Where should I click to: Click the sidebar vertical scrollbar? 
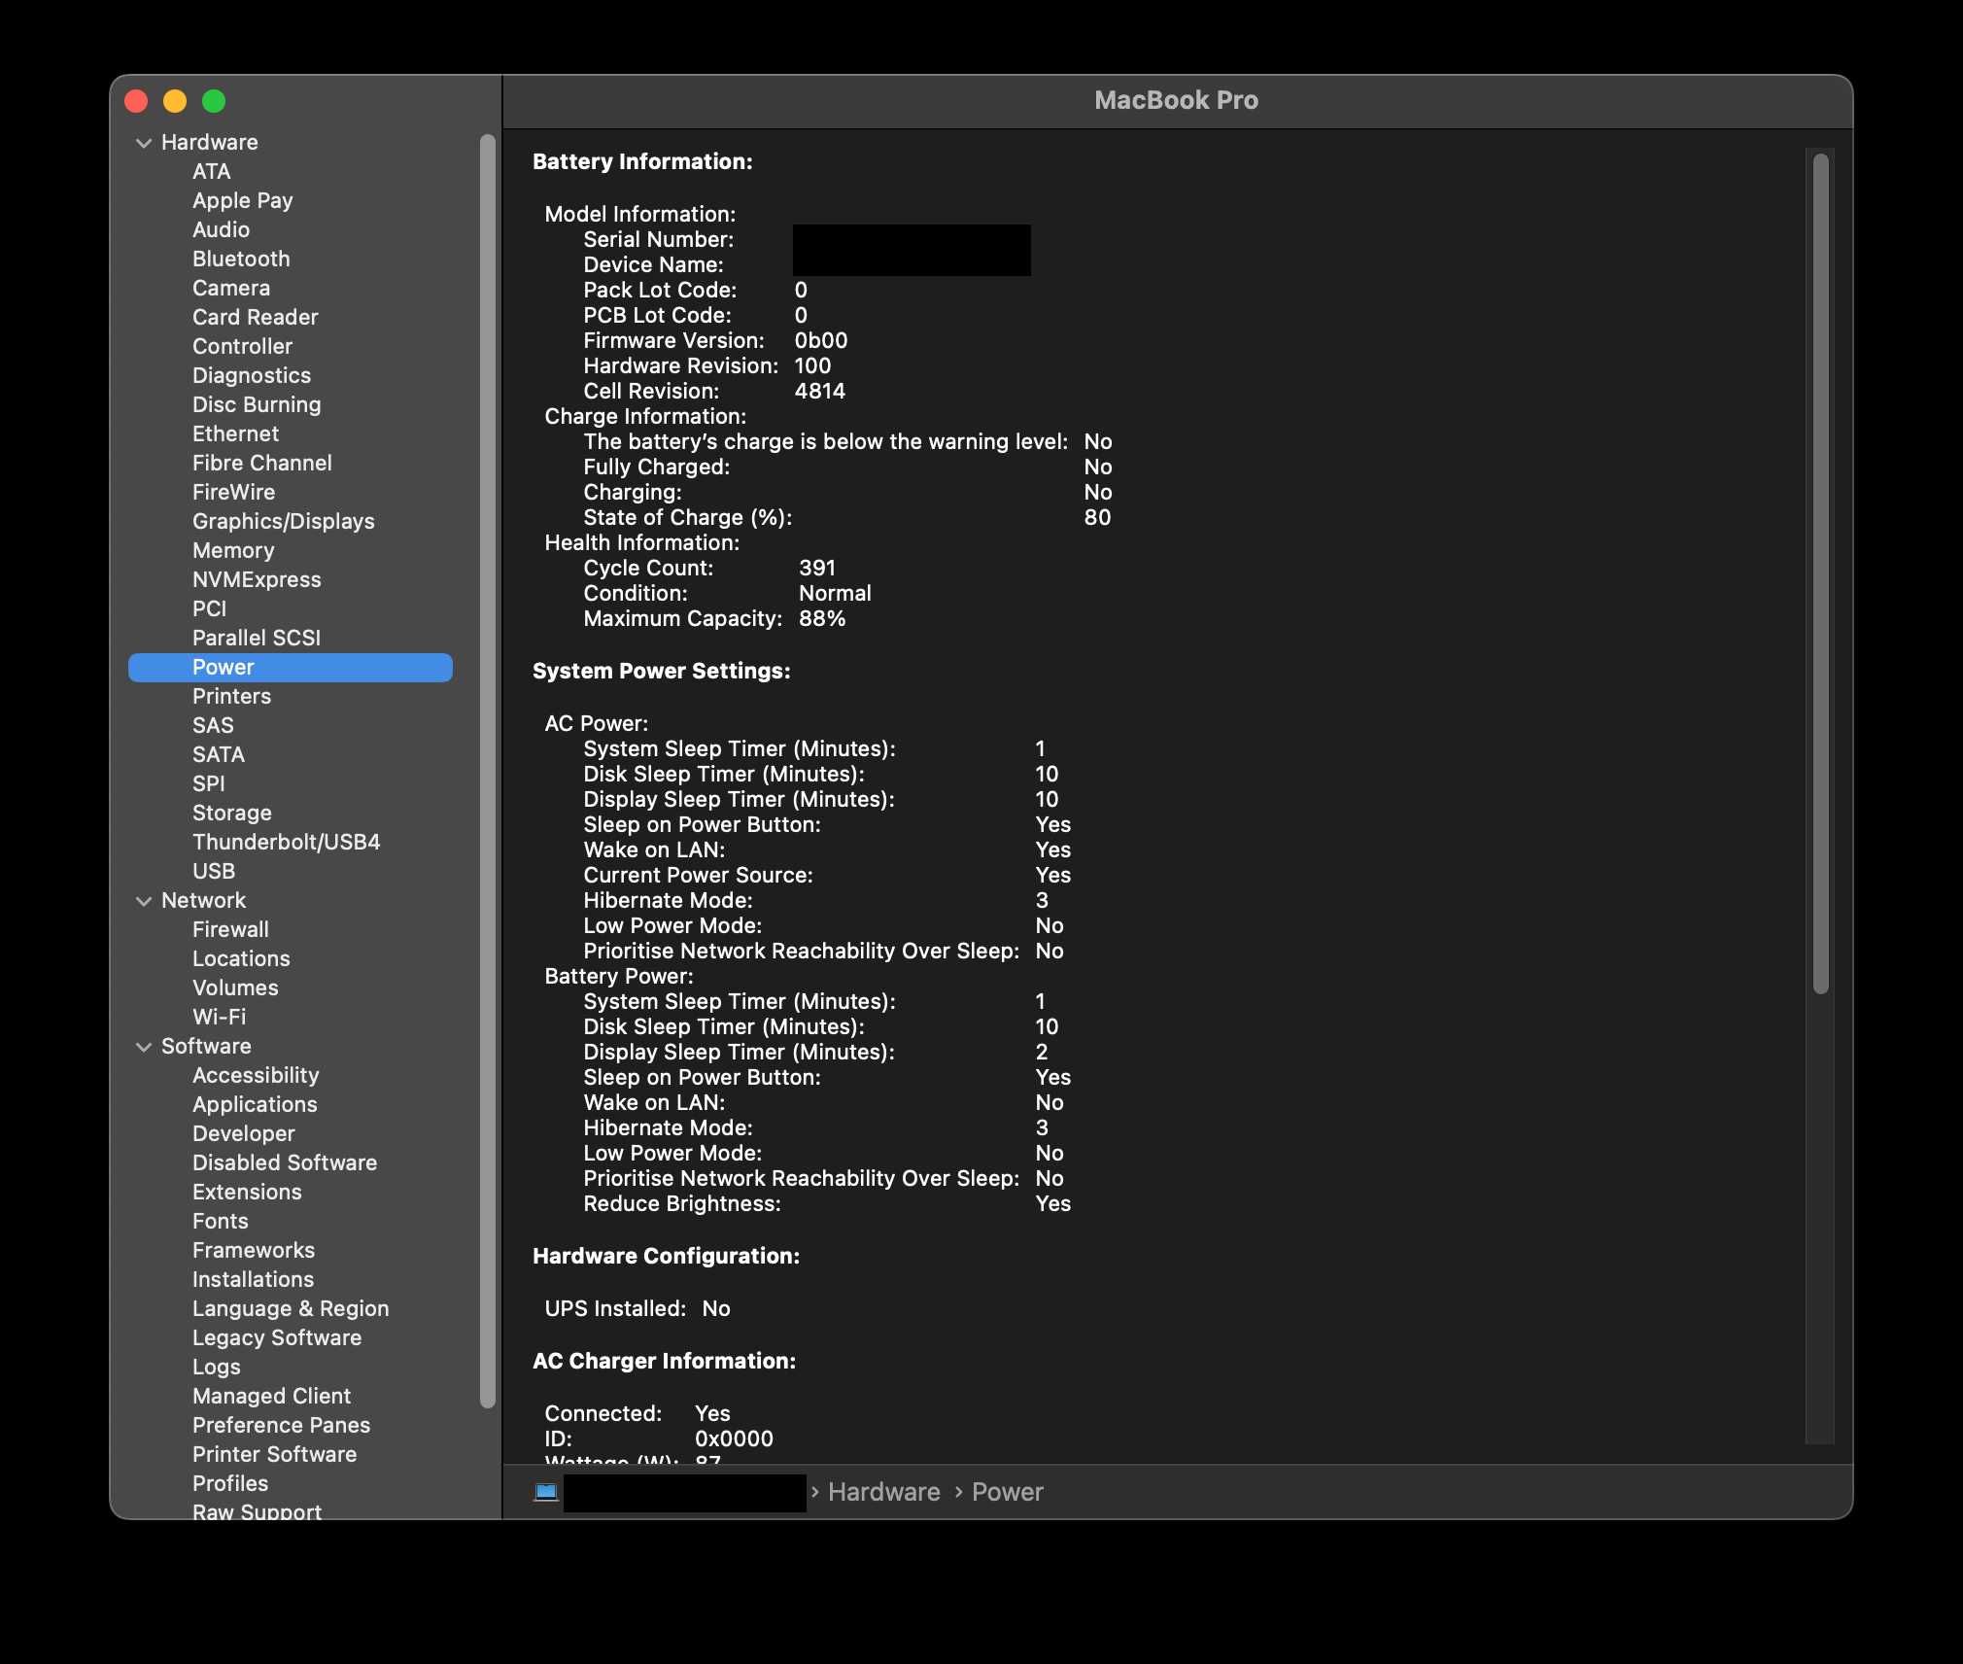click(488, 770)
